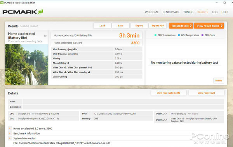Click the waterfall thumbnail image
This screenshot has width=233, height=147.
coord(27,65)
